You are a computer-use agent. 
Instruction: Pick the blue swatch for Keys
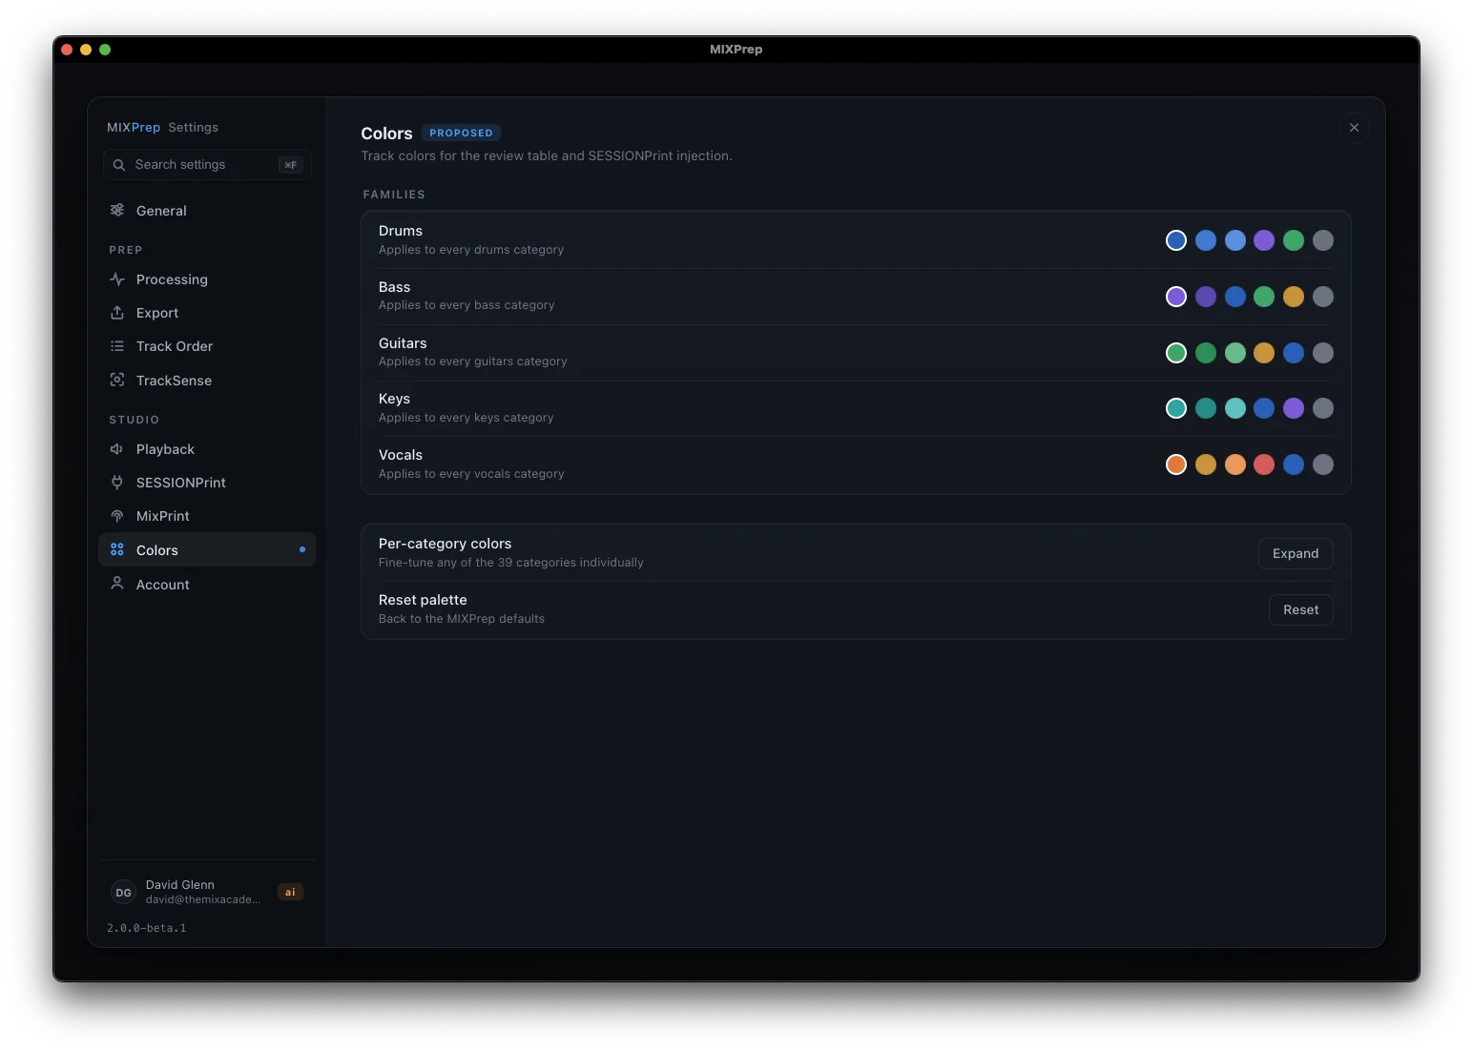coord(1264,408)
